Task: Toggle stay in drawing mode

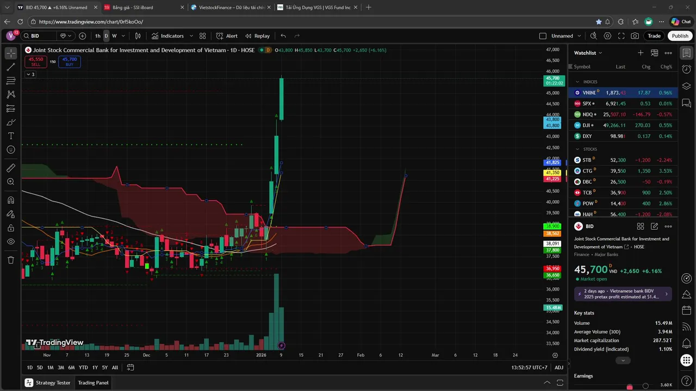Action: coord(11,214)
